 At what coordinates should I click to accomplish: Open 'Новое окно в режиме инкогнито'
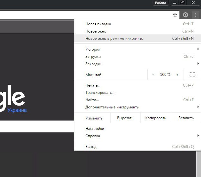point(138,39)
